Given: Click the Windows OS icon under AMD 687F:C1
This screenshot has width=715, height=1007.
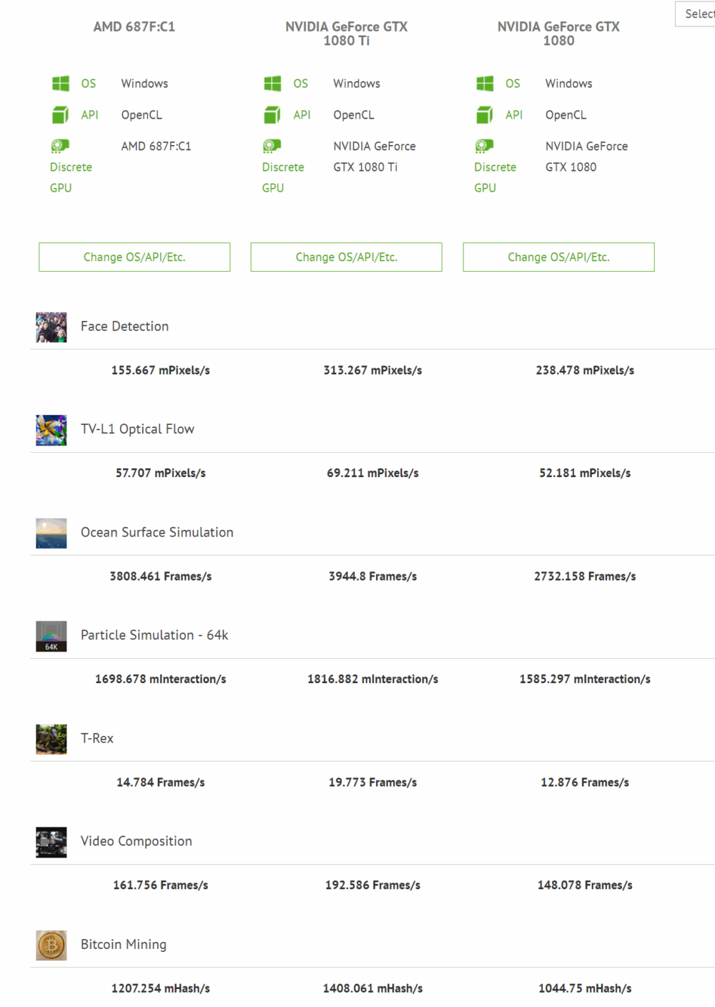Looking at the screenshot, I should (61, 84).
